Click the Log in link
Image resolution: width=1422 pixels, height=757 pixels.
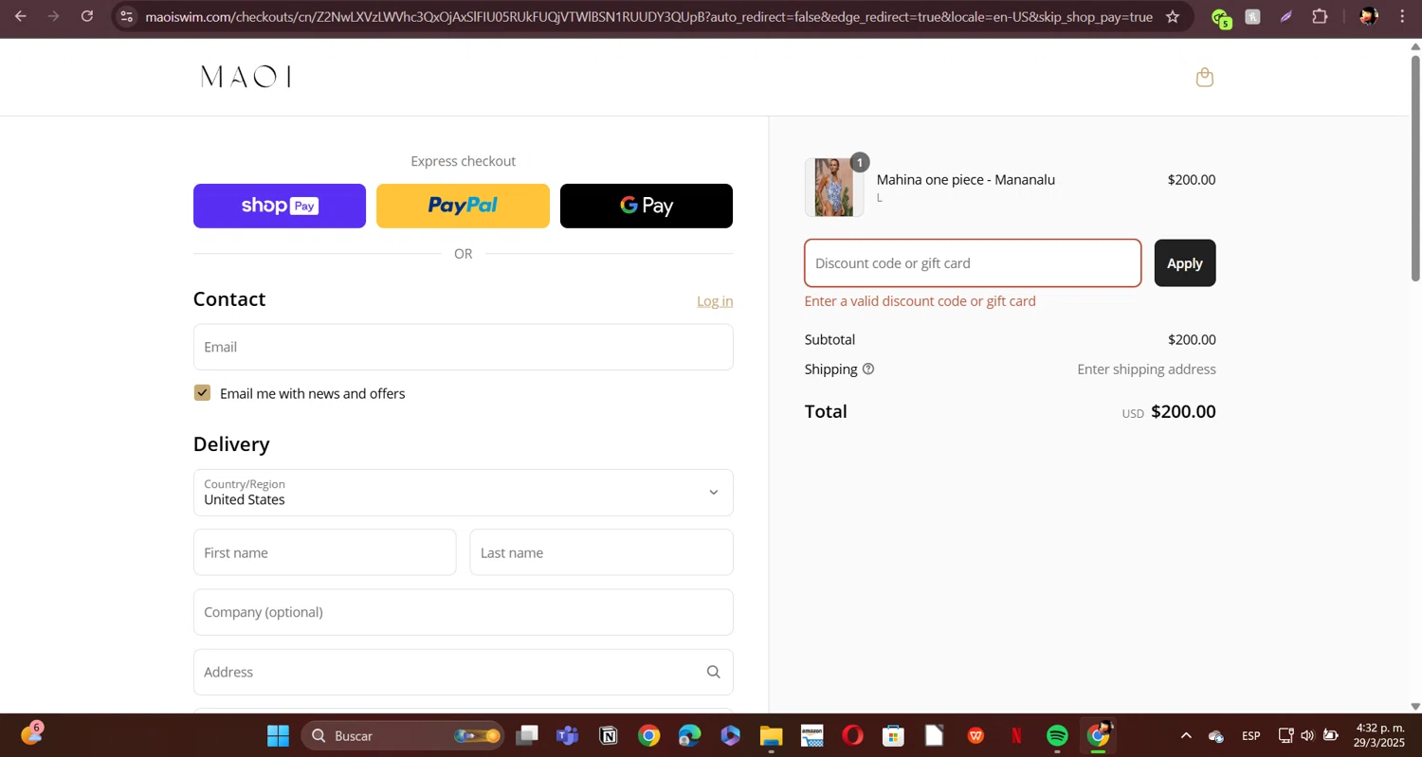715,301
